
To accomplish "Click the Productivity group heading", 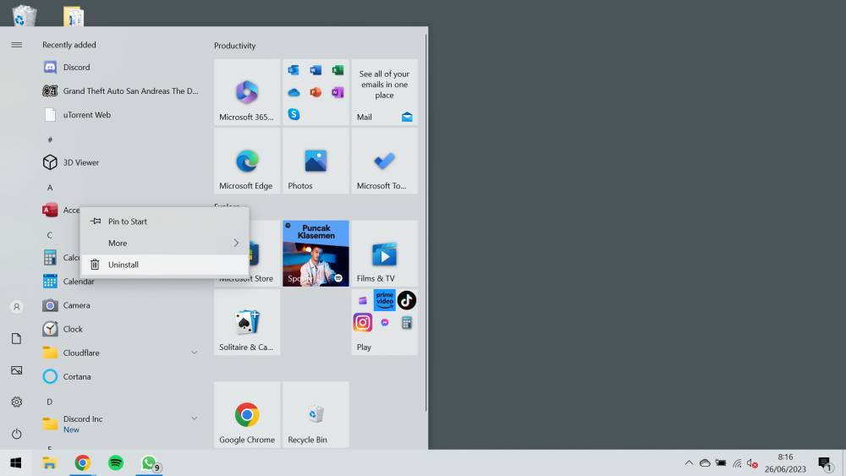I will [x=234, y=46].
